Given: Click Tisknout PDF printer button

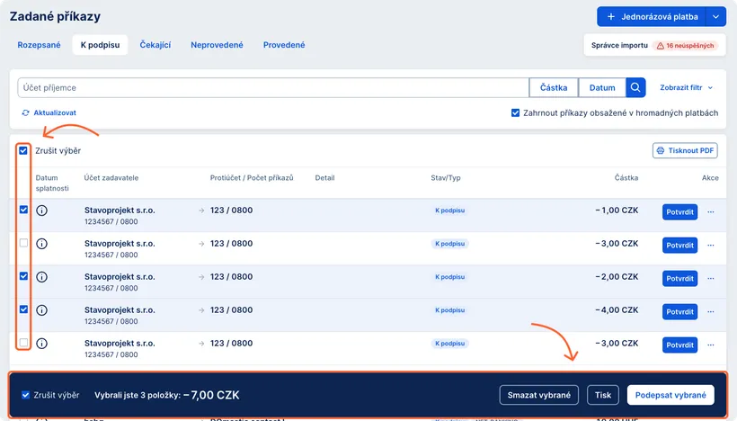Looking at the screenshot, I should (x=685, y=150).
